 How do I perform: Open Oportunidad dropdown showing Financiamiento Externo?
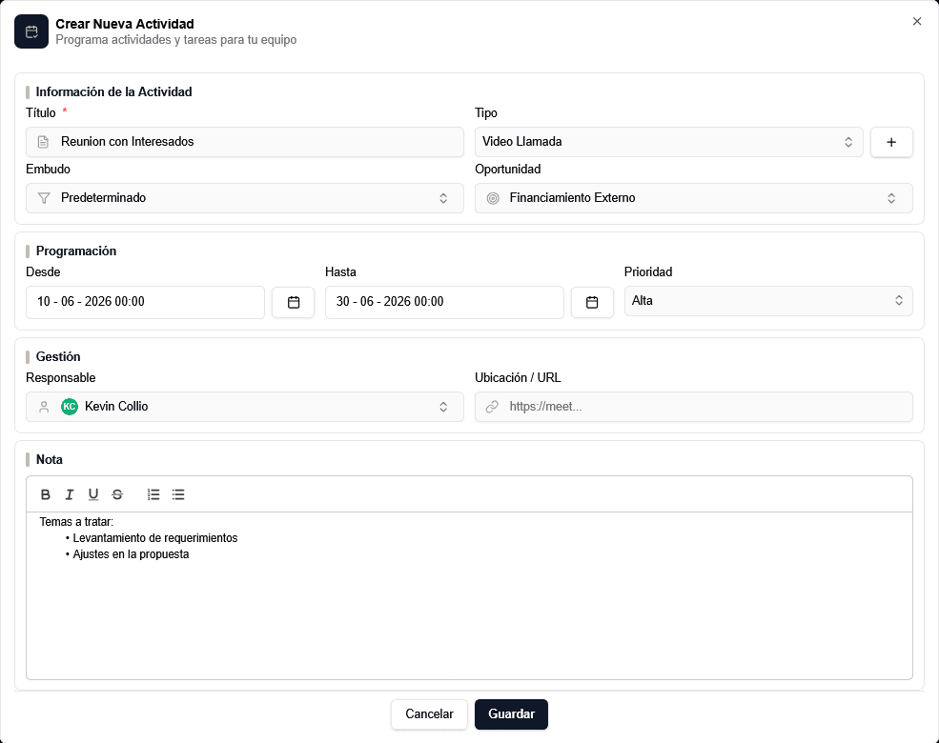pyautogui.click(x=694, y=198)
